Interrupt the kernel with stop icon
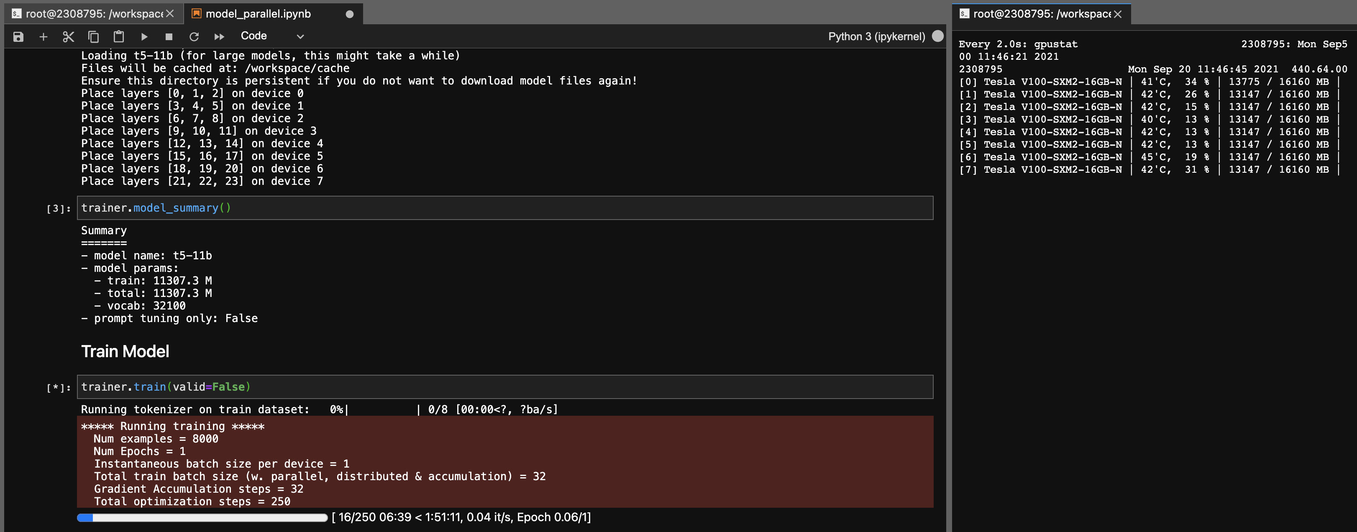The width and height of the screenshot is (1357, 532). point(169,36)
